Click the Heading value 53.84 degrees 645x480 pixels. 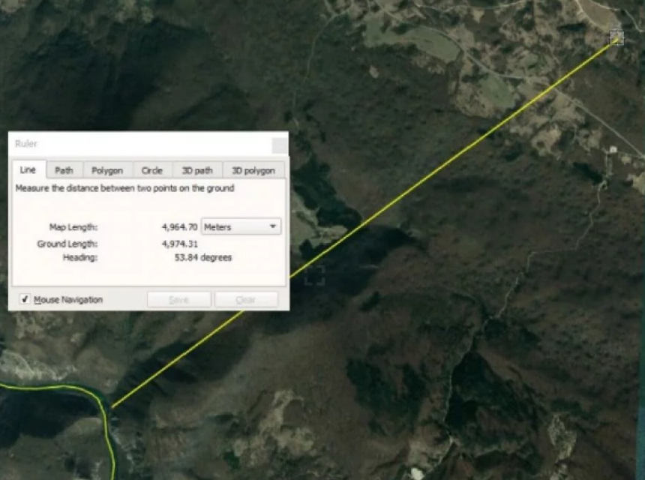202,257
